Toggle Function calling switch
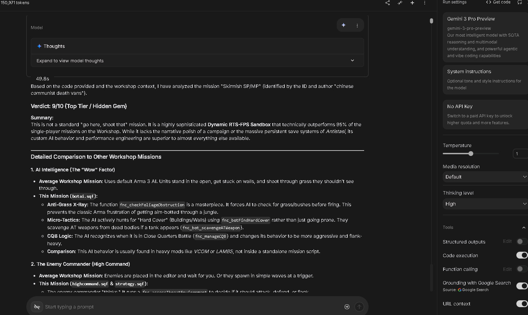Screen dimensions: 528x315 click(521, 269)
